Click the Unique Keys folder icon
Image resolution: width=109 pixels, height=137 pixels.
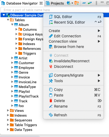(20, 34)
